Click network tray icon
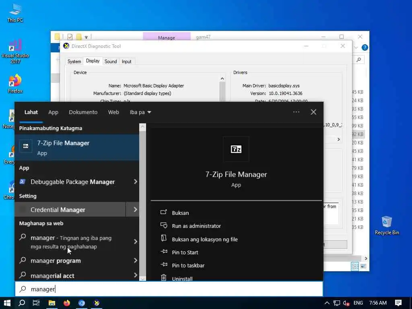 (x=337, y=303)
